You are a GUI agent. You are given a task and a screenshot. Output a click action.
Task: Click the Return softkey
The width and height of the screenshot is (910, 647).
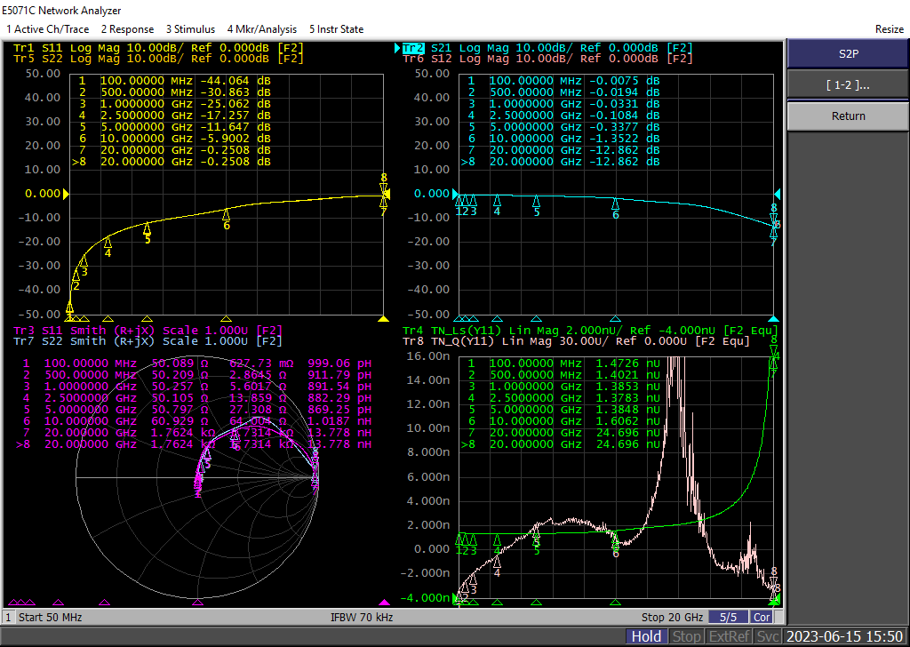pyautogui.click(x=848, y=116)
